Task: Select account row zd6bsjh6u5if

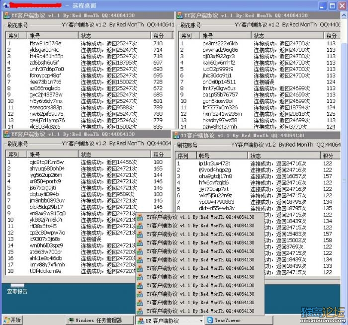Action: click(89, 63)
